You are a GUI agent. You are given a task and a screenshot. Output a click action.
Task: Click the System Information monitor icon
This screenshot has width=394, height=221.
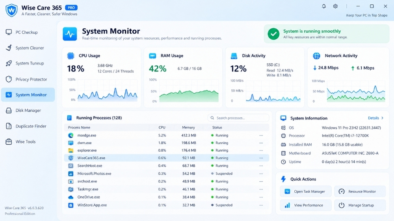[283, 118]
